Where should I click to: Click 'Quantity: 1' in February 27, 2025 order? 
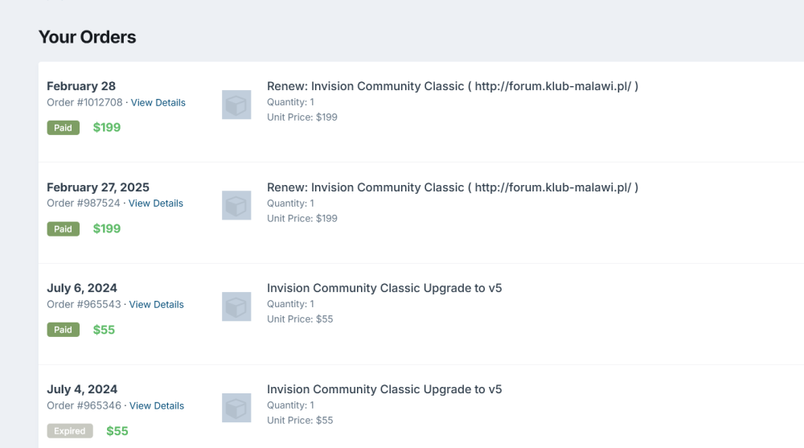[x=290, y=203]
